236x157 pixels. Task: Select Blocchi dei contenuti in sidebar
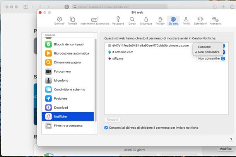pos(68,44)
